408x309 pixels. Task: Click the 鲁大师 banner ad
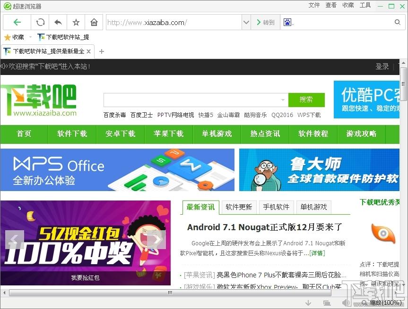(x=319, y=170)
